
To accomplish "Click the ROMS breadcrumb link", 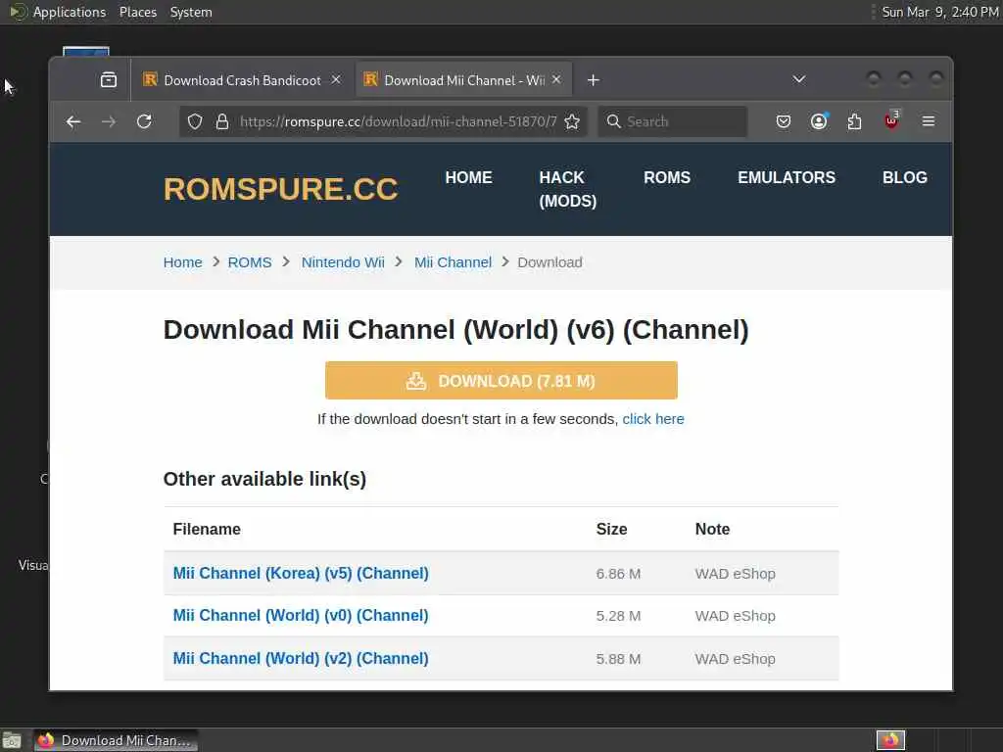I will [x=250, y=262].
